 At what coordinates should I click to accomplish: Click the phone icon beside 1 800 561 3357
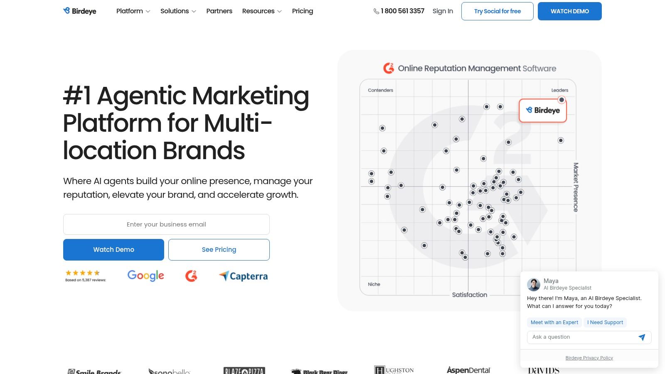click(376, 11)
